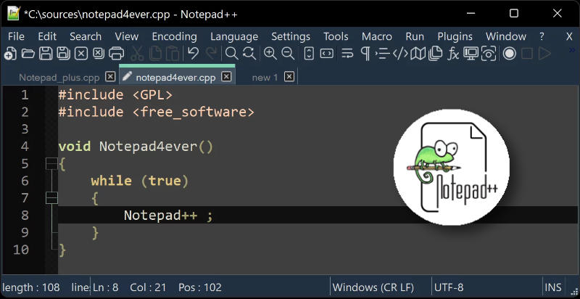This screenshot has width=580, height=299.
Task: Click the Save All toolbar icon
Action: coord(63,54)
